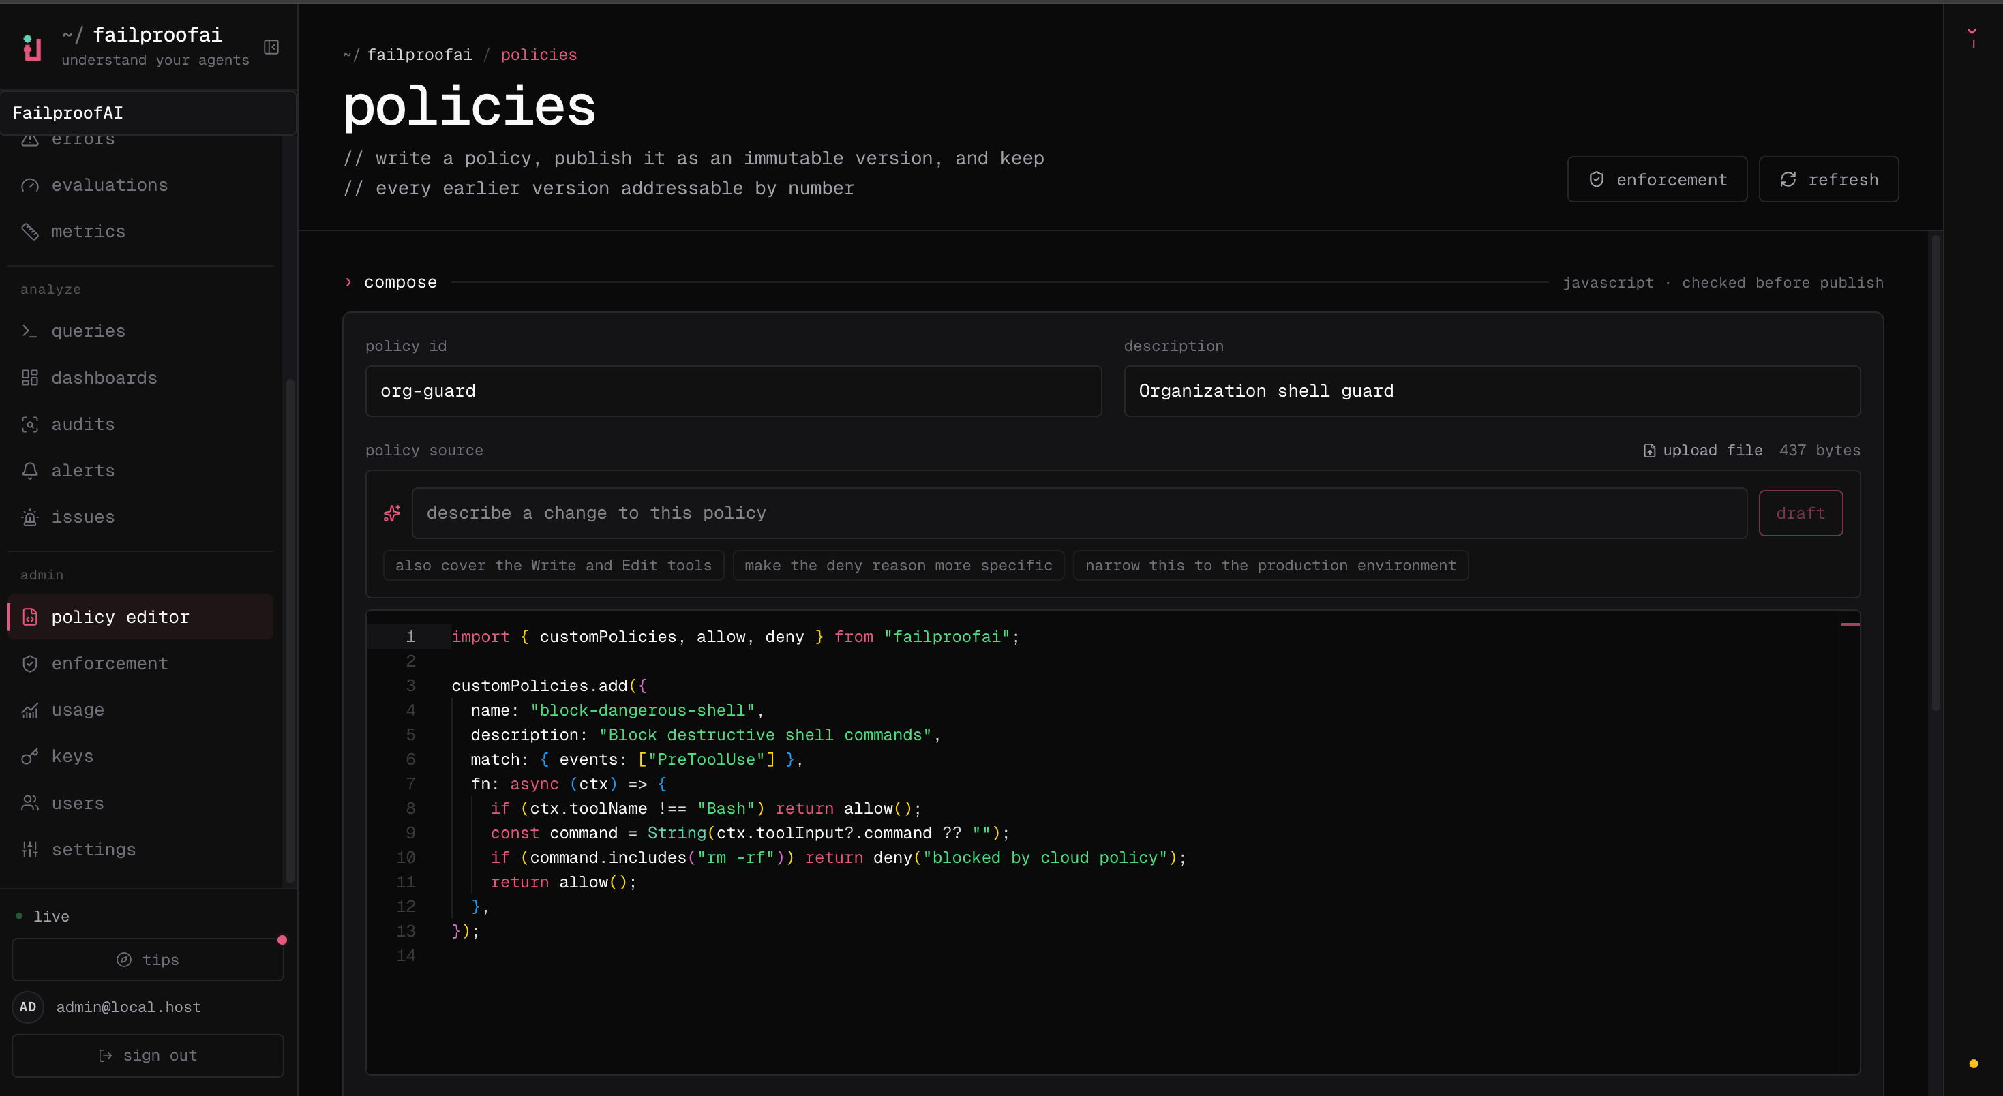Choose 'make the deny reason more specific' suggestion
Screen dimensions: 2003x1096
898,566
